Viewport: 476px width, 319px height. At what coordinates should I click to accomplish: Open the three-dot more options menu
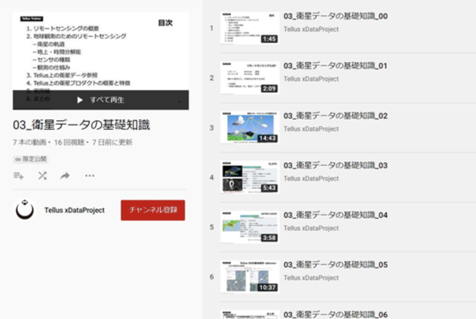tap(90, 175)
